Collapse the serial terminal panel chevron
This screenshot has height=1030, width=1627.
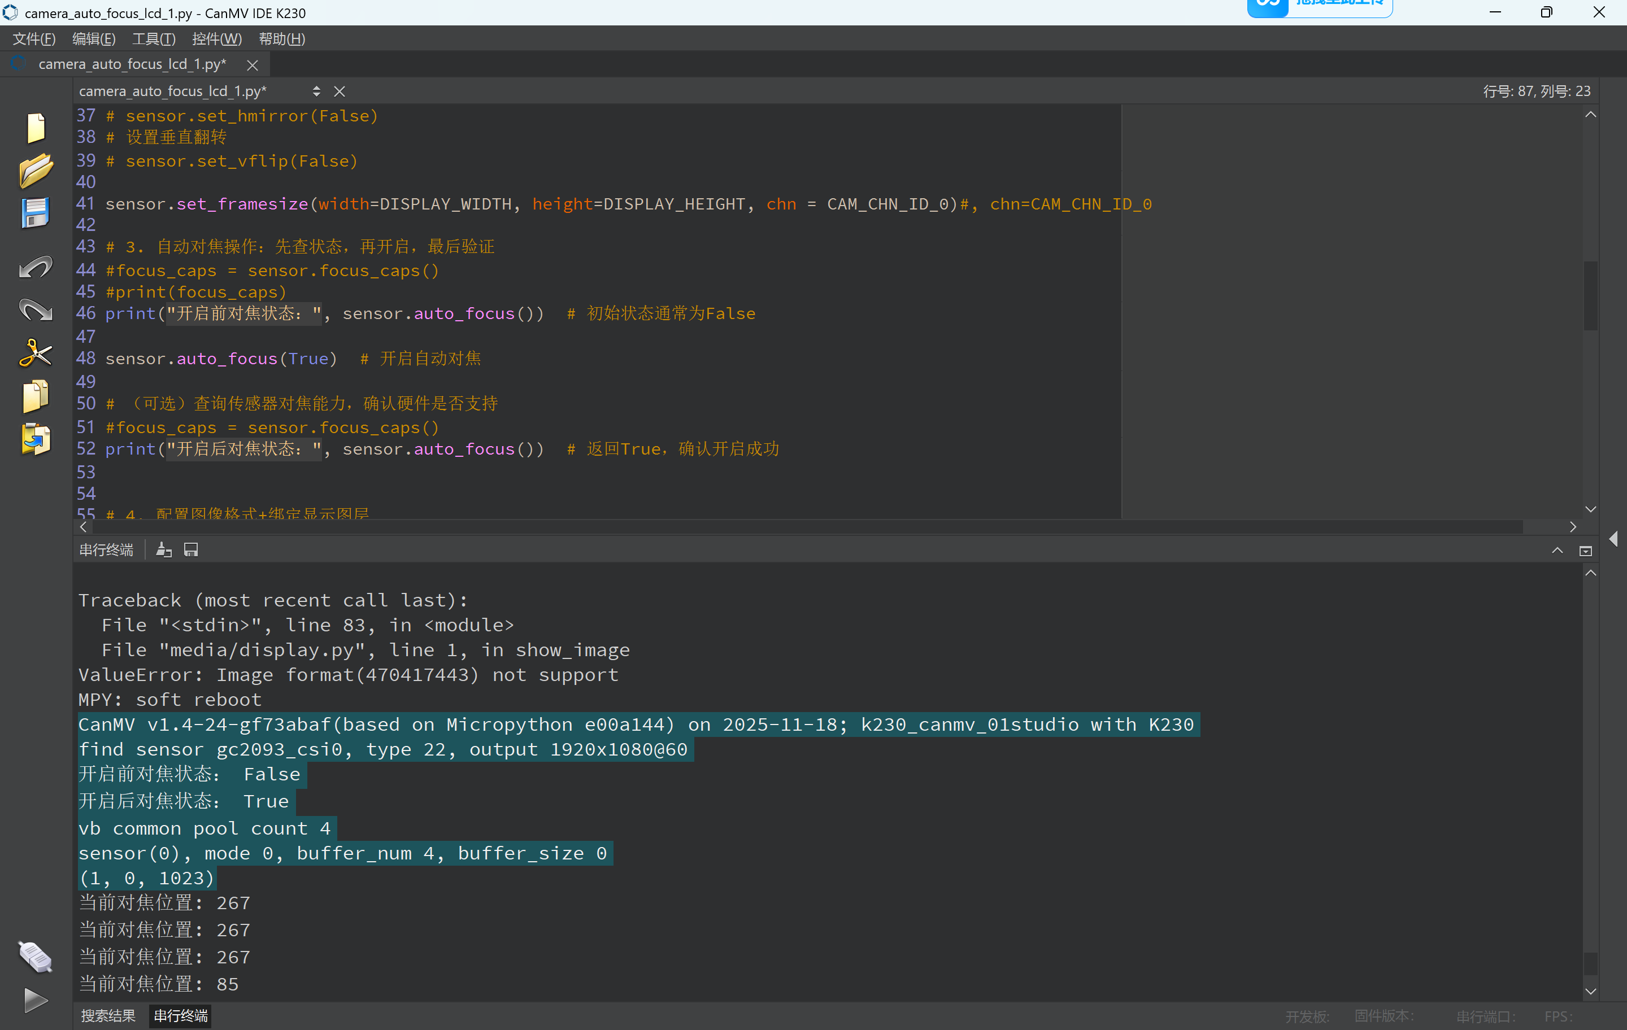point(1557,551)
